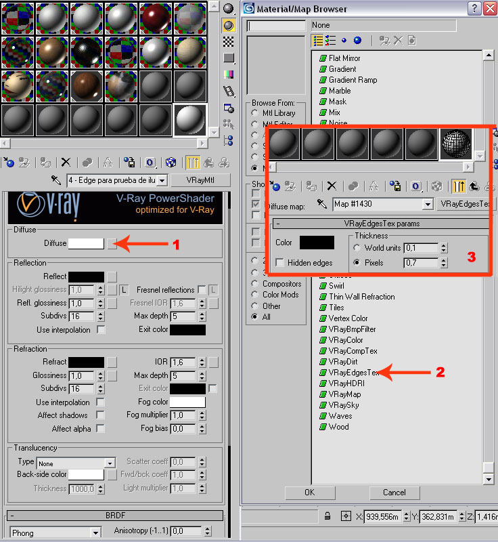Click Delete From Library X icon in browser
This screenshot has height=542, width=498.
[398, 41]
